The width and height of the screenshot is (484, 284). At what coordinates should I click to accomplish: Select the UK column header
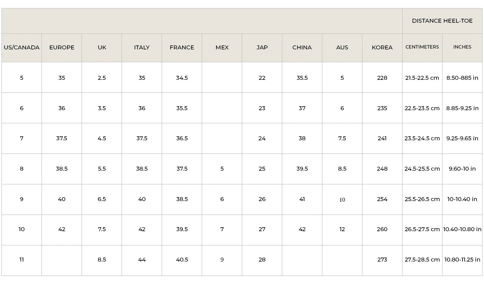tap(102, 47)
